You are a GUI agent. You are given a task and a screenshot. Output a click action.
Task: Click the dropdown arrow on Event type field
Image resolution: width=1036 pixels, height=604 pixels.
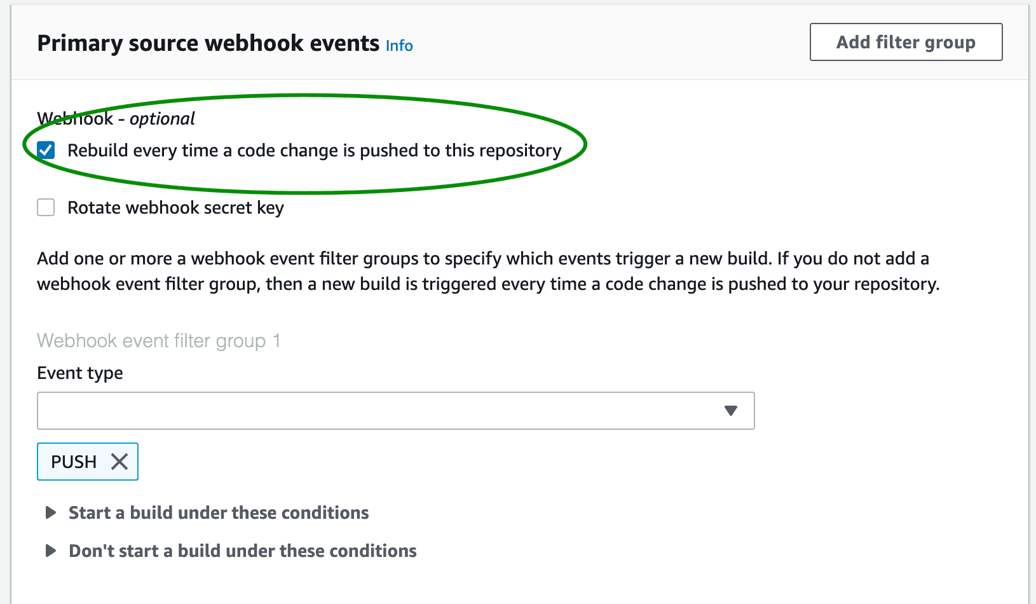732,411
